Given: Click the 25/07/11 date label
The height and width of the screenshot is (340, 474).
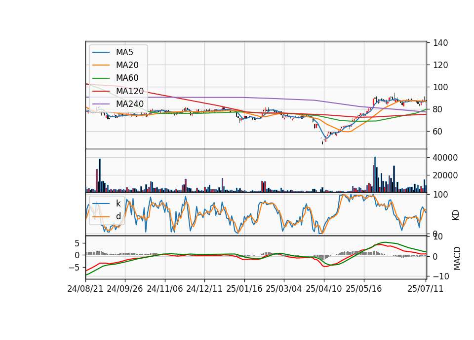Looking at the screenshot, I should (x=425, y=289).
